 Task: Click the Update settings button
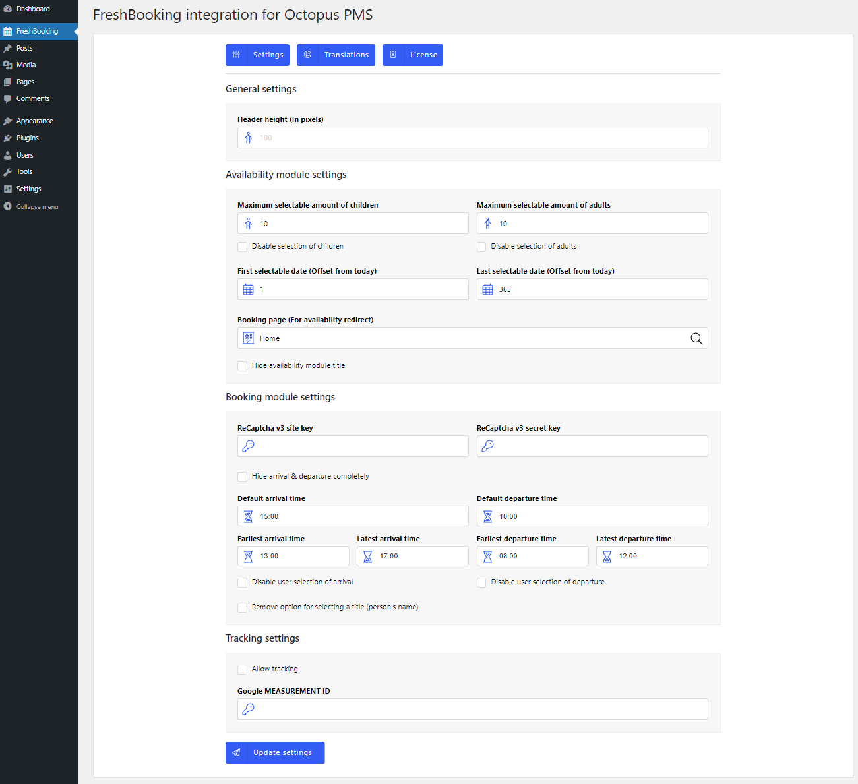(x=275, y=752)
